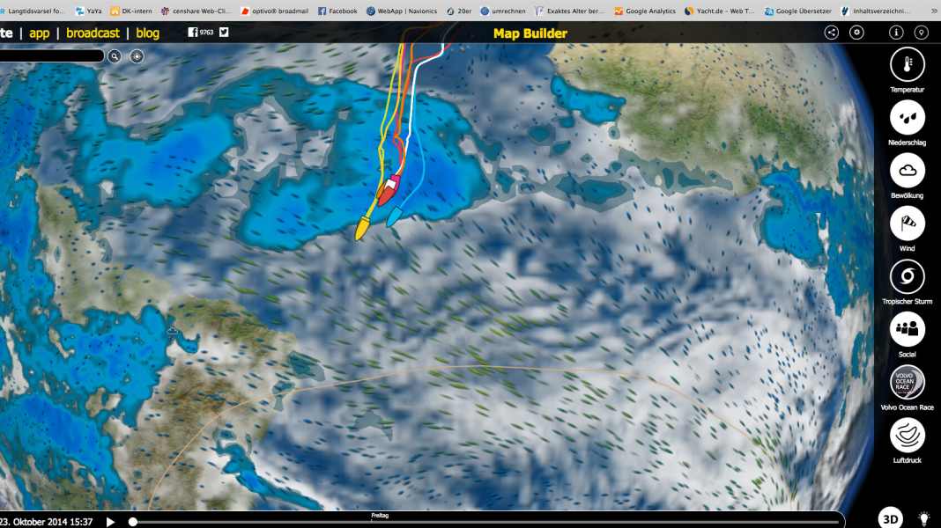The height and width of the screenshot is (528, 941).
Task: Open the Social layer icon
Action: (907, 329)
